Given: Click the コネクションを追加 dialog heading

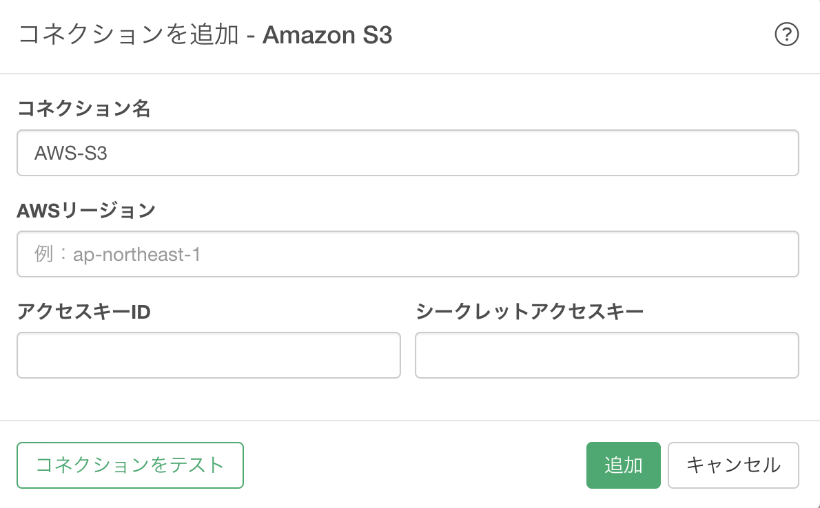Looking at the screenshot, I should (x=129, y=35).
